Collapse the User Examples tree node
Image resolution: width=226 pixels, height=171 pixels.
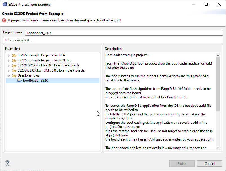[9, 75]
